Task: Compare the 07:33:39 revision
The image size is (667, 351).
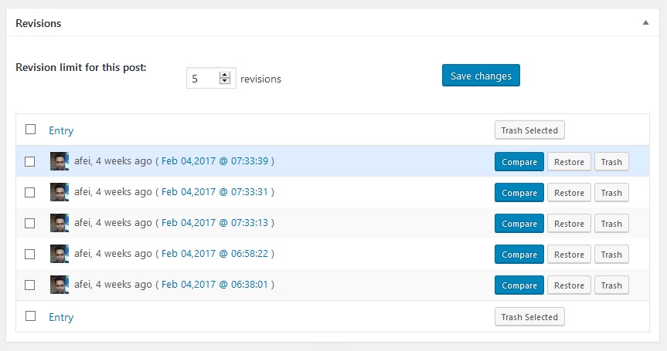Action: click(x=519, y=162)
